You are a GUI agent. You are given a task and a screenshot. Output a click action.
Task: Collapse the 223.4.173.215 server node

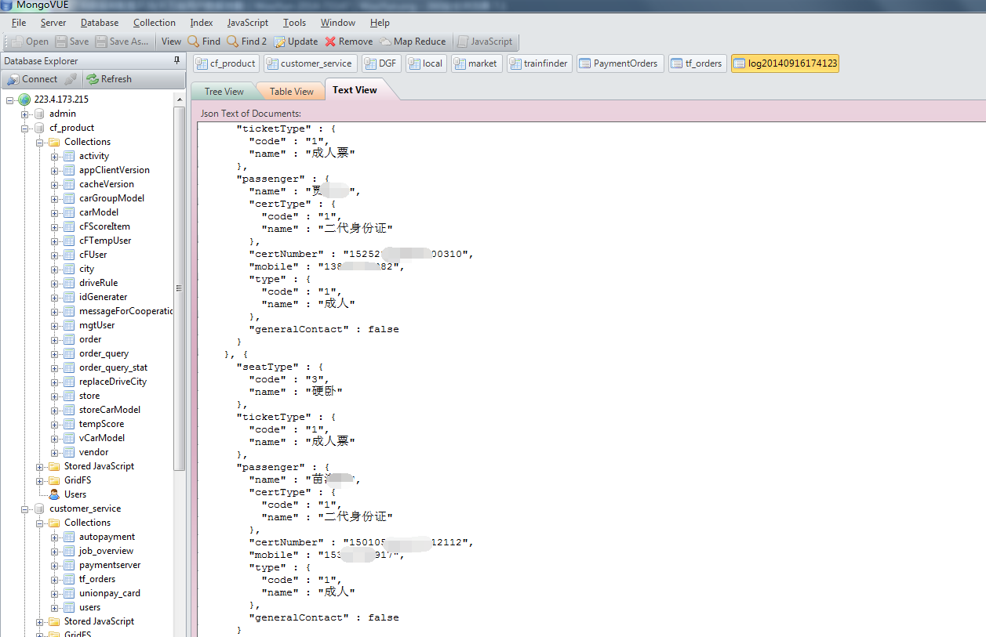pos(10,100)
